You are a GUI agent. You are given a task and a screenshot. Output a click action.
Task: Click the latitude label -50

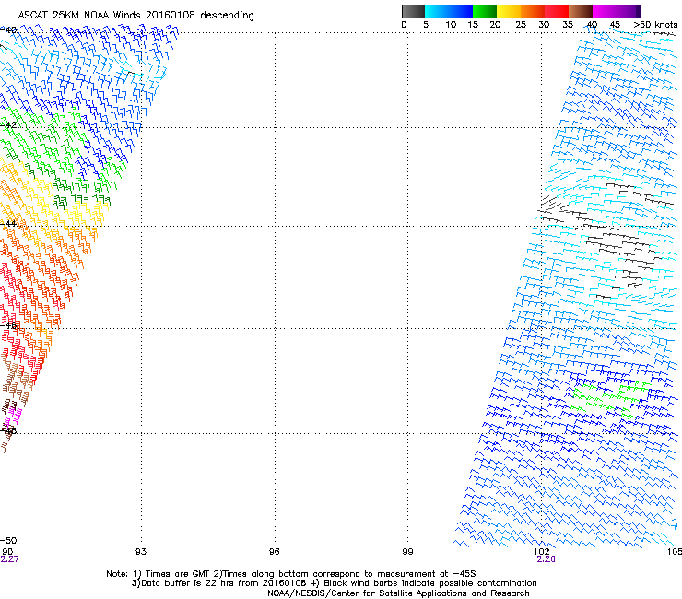point(8,541)
